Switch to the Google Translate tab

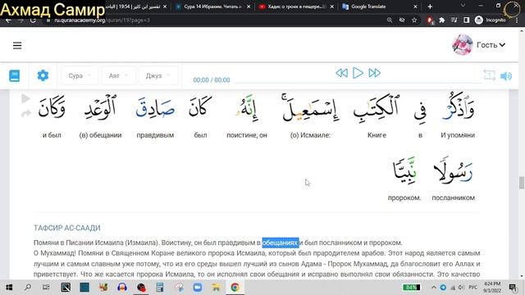(x=368, y=7)
